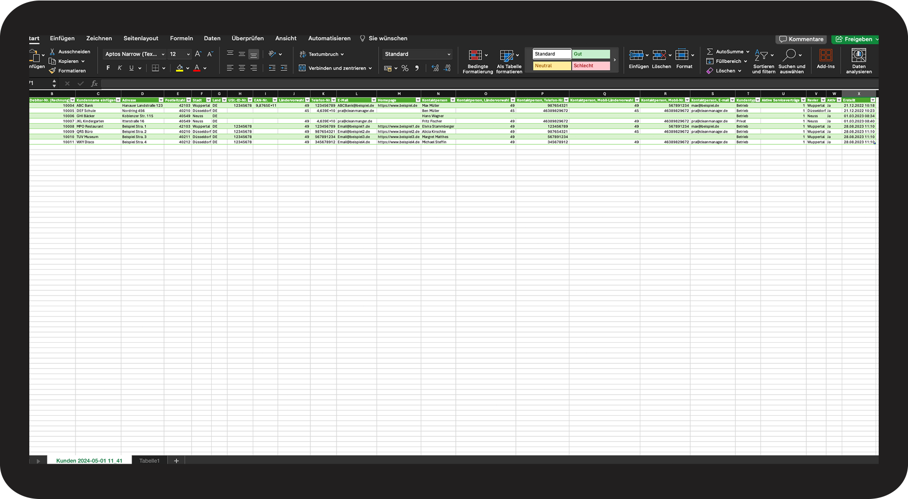Click the AutoSumme sigma icon
Viewport: 908px width, 499px height.
click(x=710, y=52)
